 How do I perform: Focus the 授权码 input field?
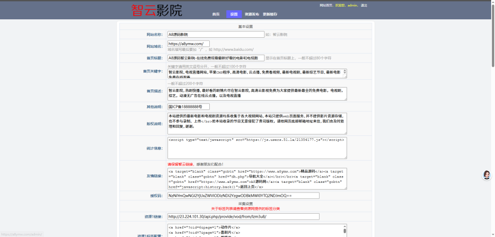[x=243, y=195]
